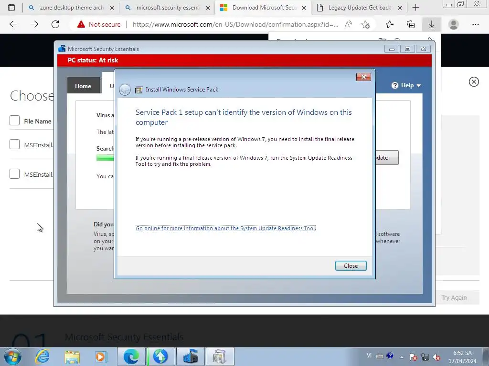This screenshot has height=366, width=489.
Task: Click the Service Pack installer taskbar icon
Action: [220, 356]
